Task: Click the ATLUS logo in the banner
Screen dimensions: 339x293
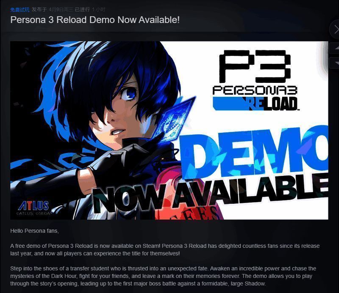Action: (x=33, y=206)
